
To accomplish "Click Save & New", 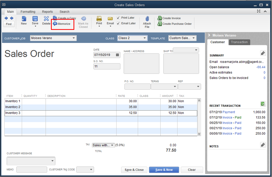I will [164, 170].
